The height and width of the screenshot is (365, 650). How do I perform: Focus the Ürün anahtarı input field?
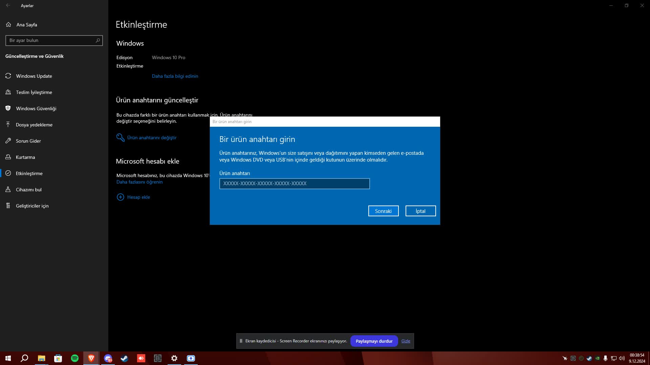[x=294, y=184]
